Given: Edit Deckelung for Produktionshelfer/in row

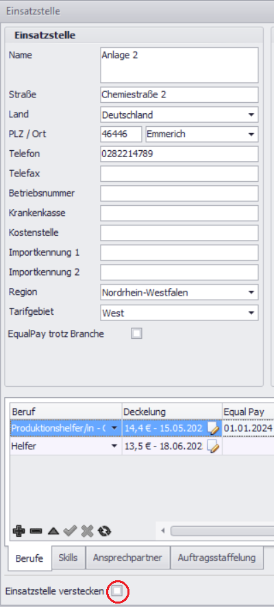Looking at the screenshot, I should point(213,428).
